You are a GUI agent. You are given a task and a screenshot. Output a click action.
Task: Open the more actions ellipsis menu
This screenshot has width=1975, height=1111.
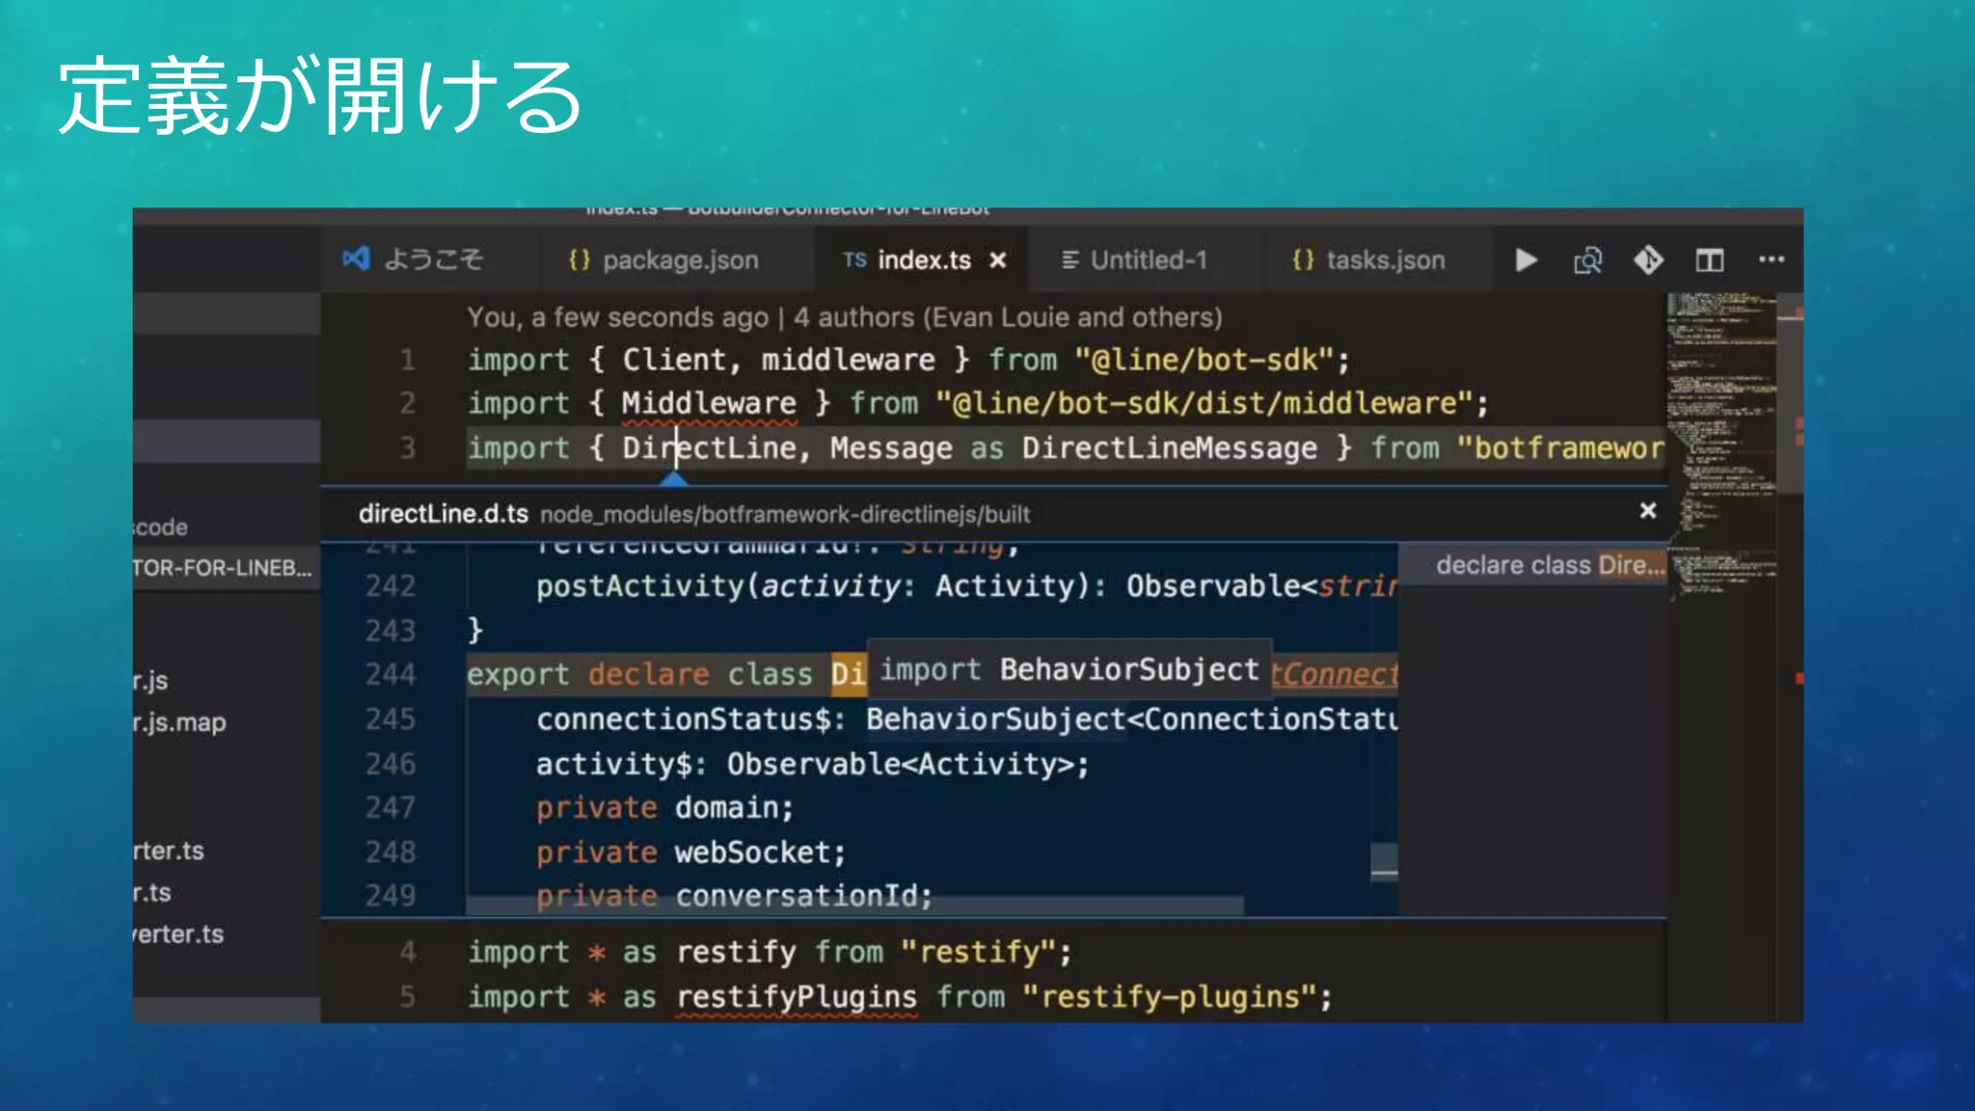(x=1772, y=259)
